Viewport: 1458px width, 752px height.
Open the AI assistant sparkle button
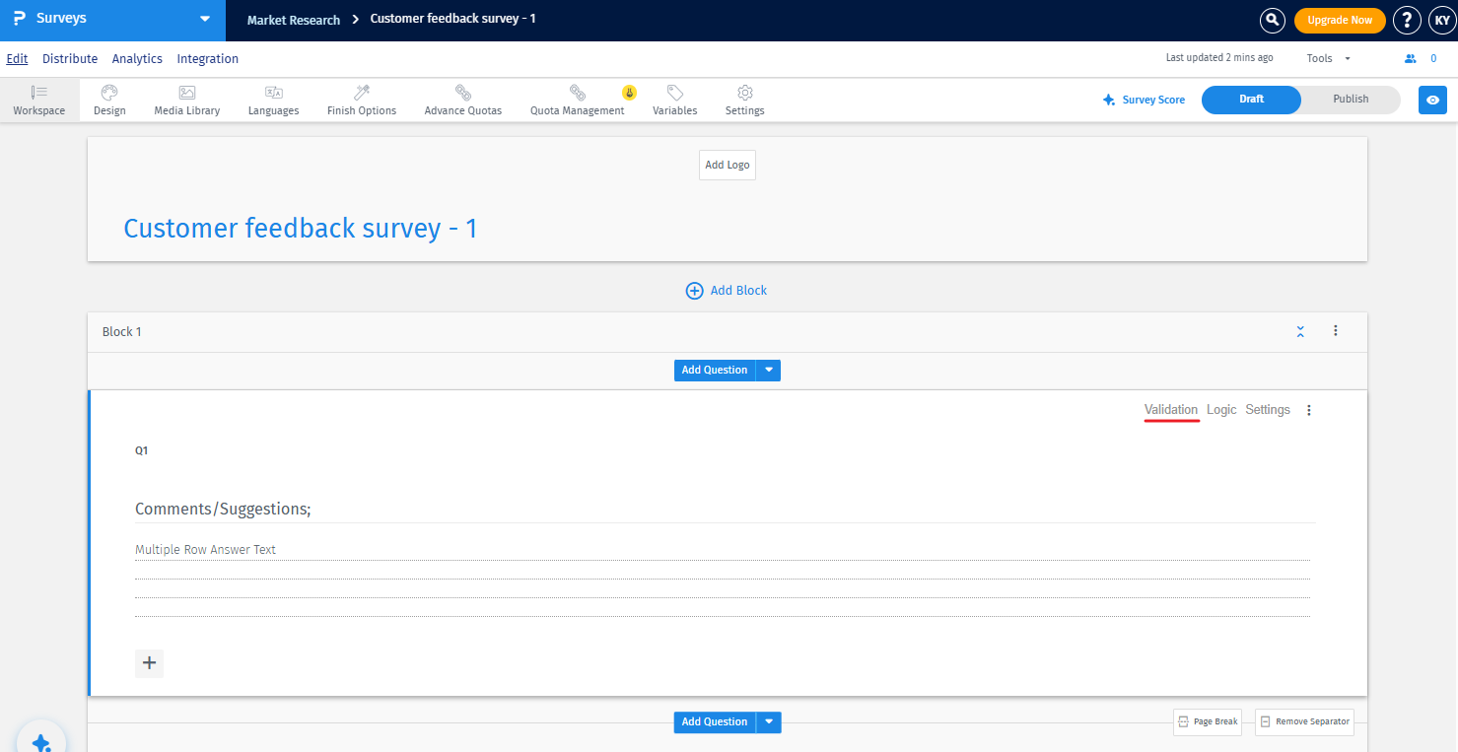41,742
